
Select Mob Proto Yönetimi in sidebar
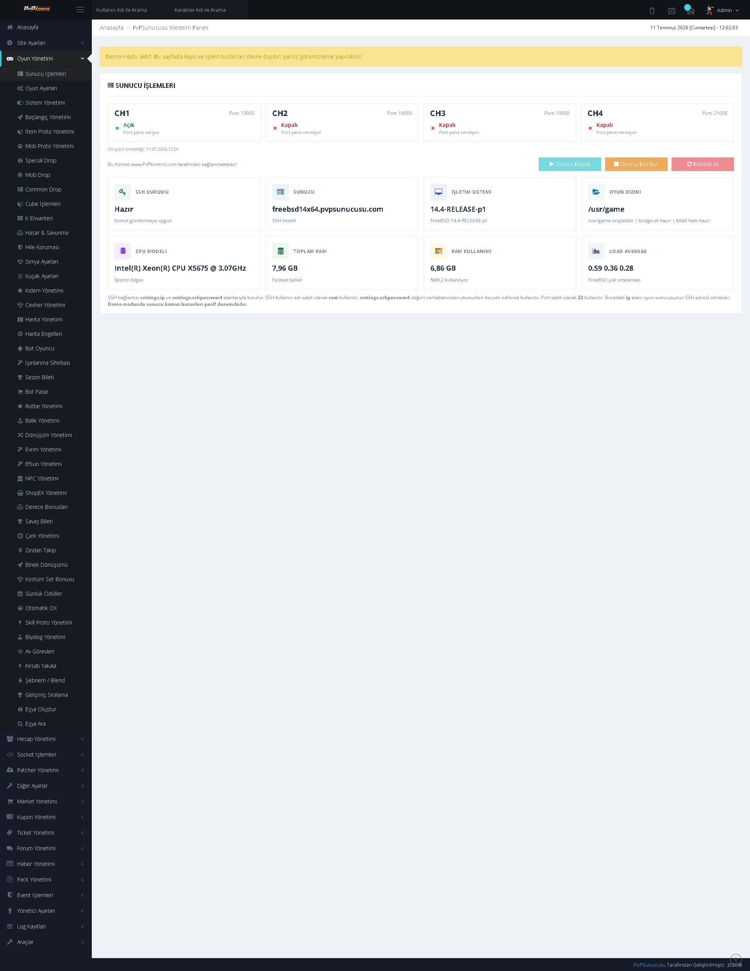pyautogui.click(x=46, y=146)
